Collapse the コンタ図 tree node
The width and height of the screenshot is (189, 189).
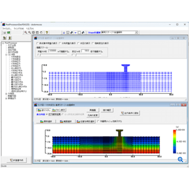click(6, 54)
